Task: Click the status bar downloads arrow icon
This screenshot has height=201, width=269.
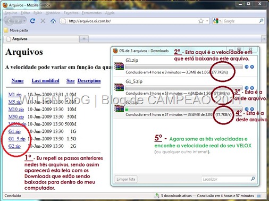Action: [x=157, y=196]
